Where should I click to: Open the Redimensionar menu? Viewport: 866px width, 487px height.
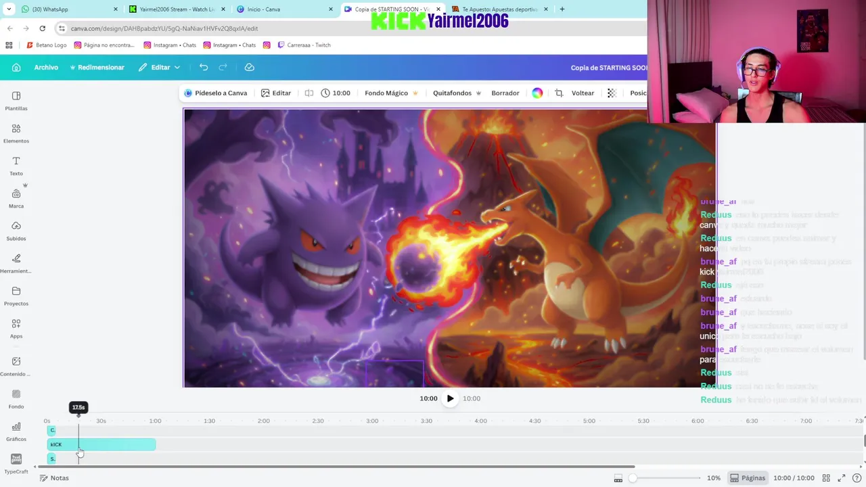point(97,68)
